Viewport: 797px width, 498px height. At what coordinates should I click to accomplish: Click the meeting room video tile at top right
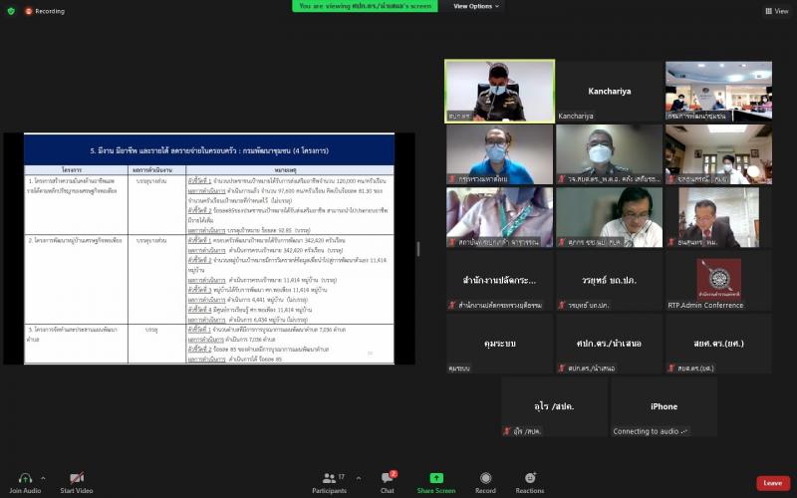(718, 92)
